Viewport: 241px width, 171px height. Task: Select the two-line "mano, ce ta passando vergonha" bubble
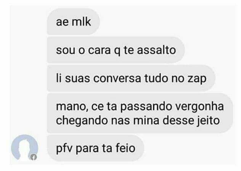(x=140, y=113)
